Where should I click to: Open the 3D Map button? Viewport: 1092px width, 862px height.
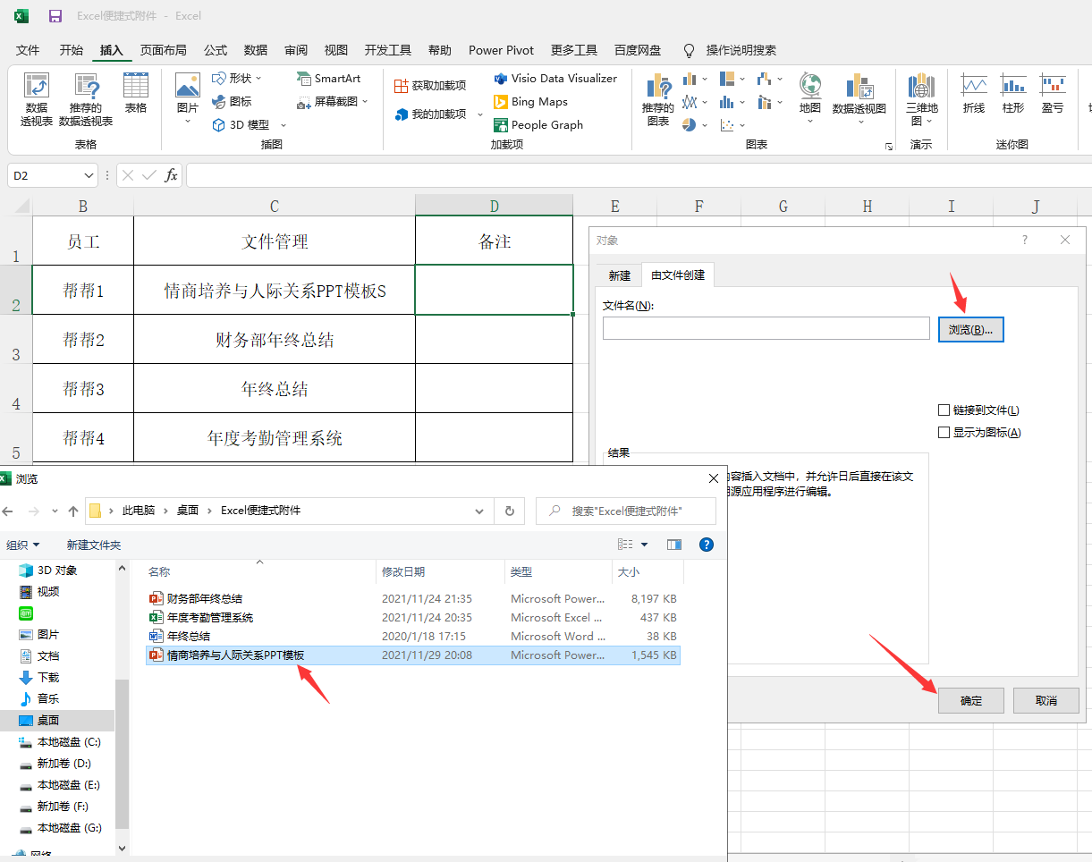click(921, 99)
